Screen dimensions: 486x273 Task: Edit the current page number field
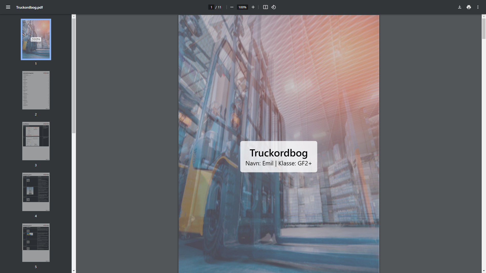tap(211, 7)
